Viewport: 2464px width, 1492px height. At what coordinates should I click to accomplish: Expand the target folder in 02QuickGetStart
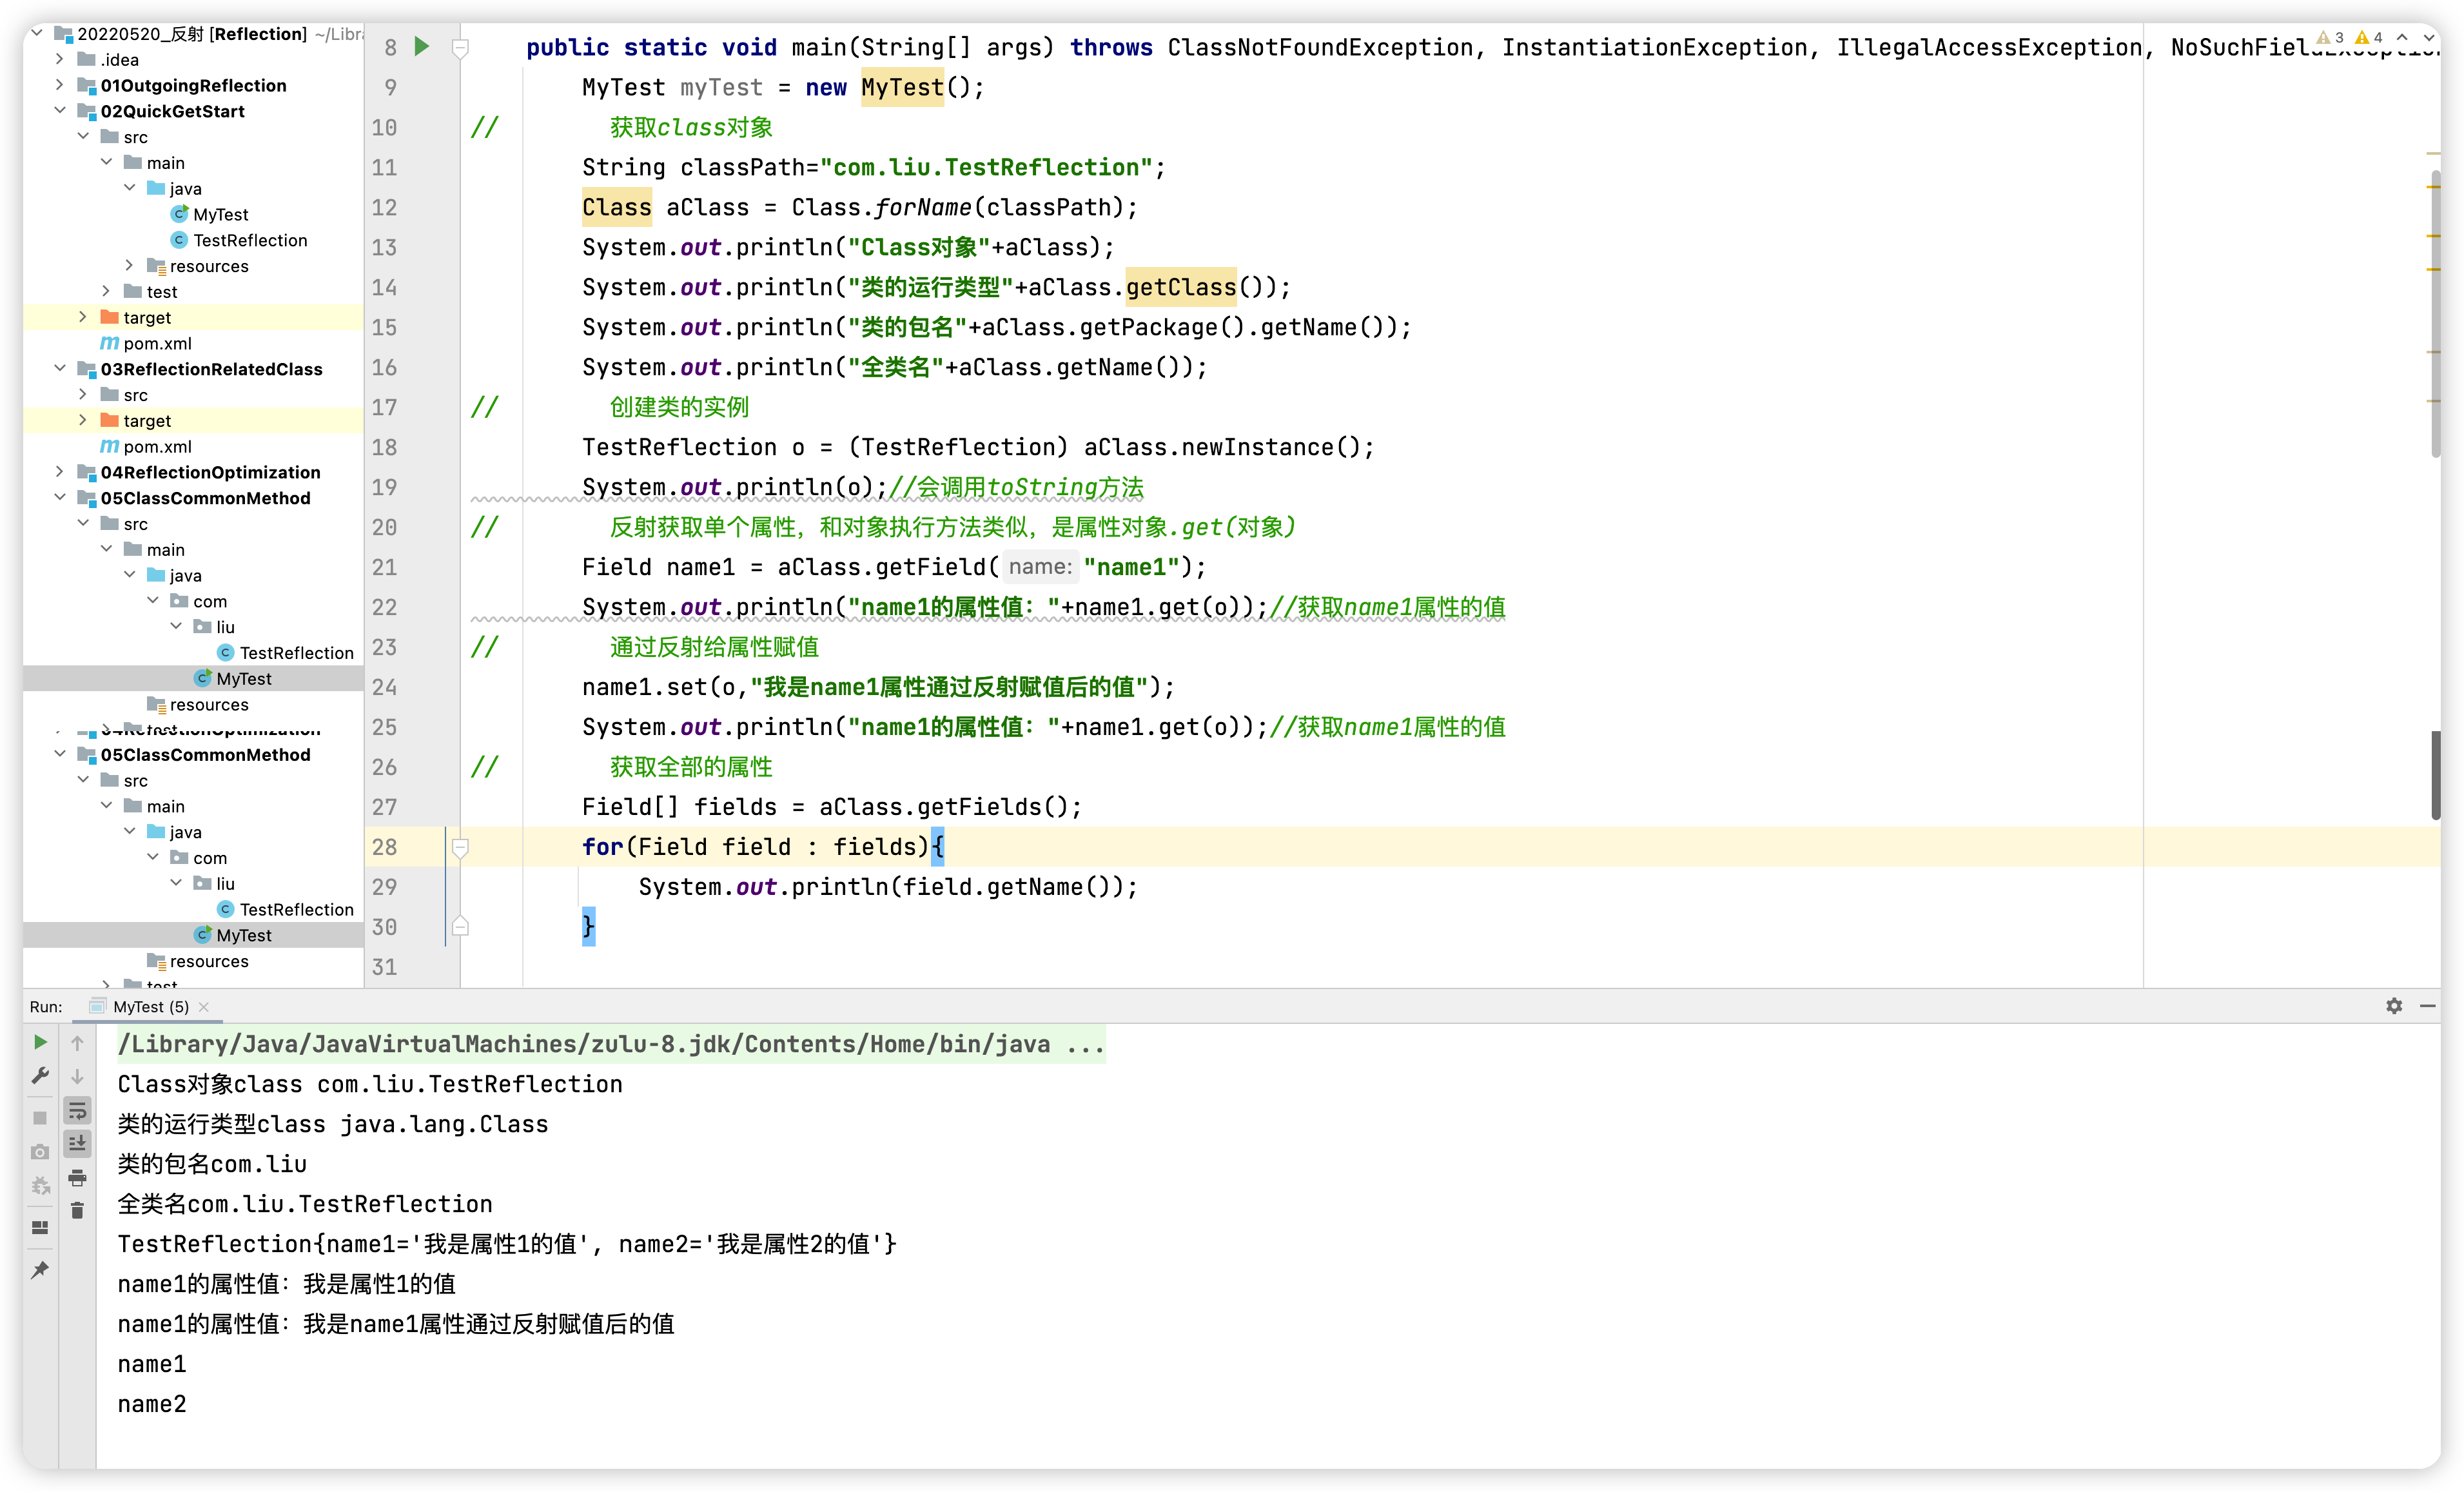click(x=83, y=317)
